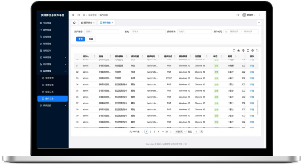Screen dimensions: 304x165
Task: Click 详情 link for row 33
Action: click(252, 78)
